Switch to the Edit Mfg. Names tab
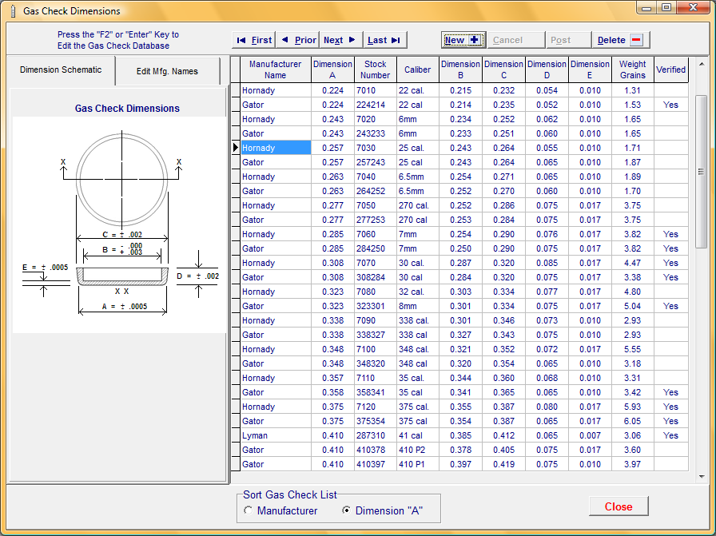Screen dimensions: 716x536 167,71
